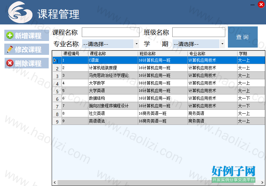The image size is (266, 186).
Task: Click the green plus icon for 新增课程
Action: click(10, 36)
